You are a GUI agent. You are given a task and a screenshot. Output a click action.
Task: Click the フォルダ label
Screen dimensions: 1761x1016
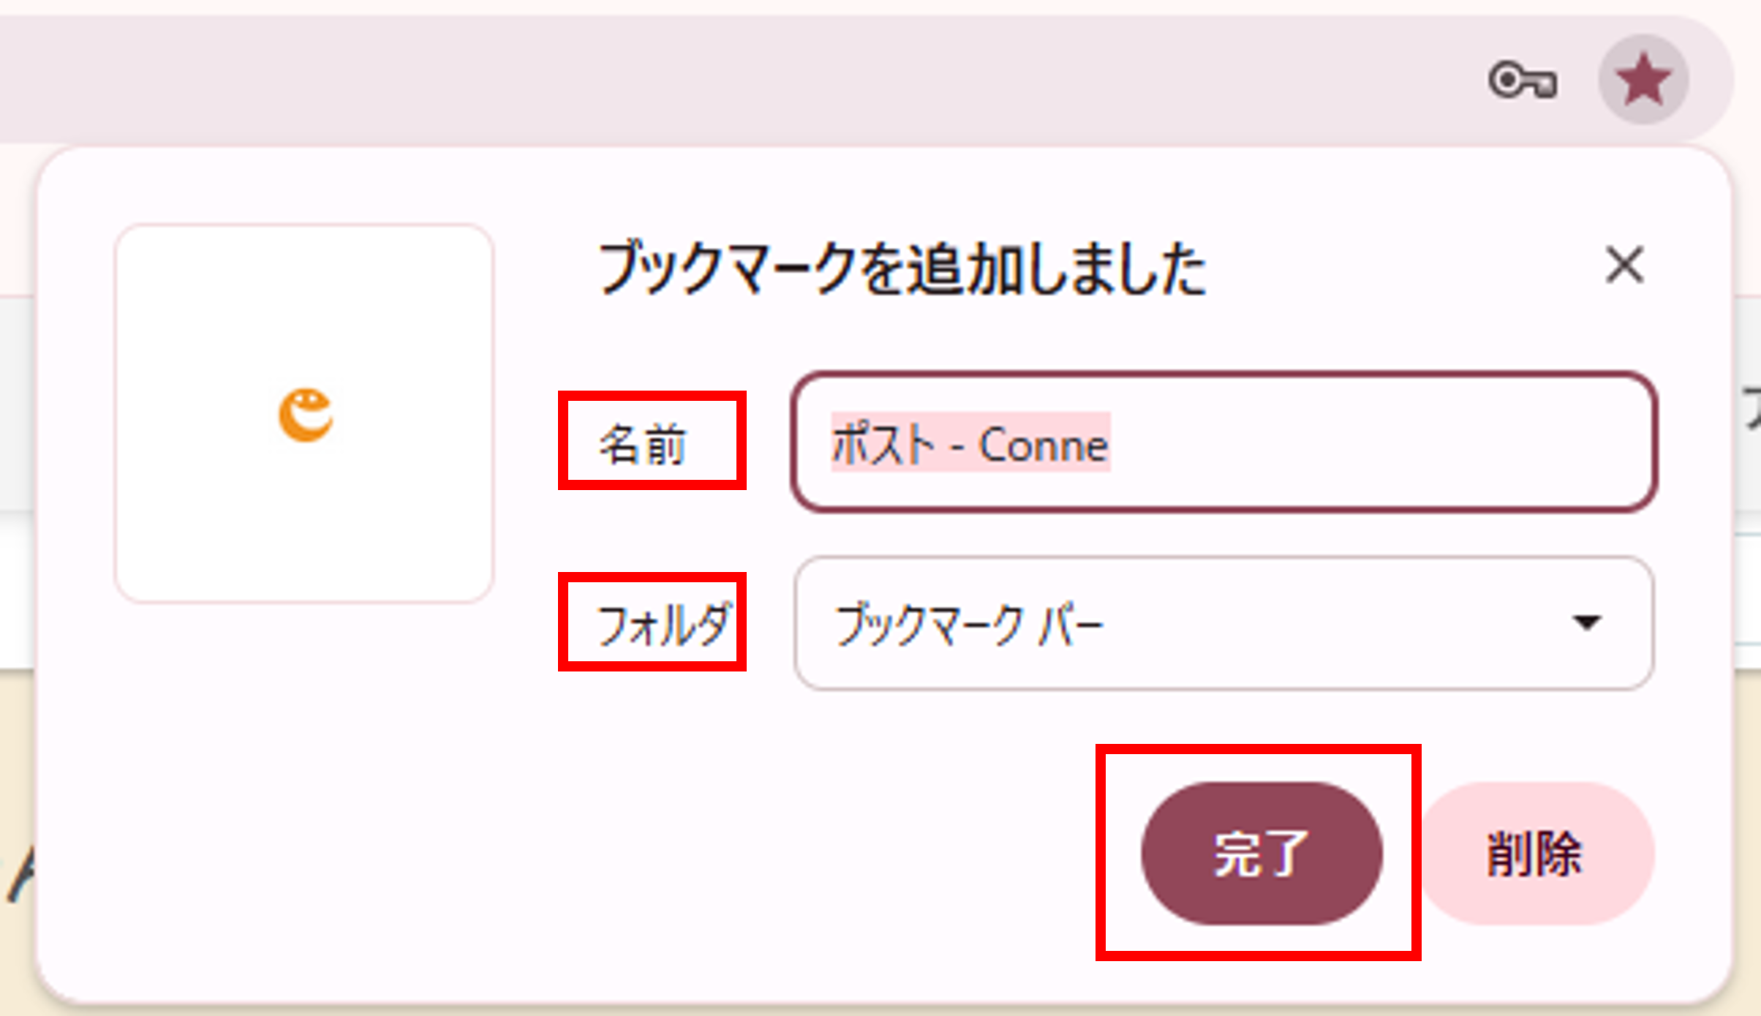pos(663,625)
